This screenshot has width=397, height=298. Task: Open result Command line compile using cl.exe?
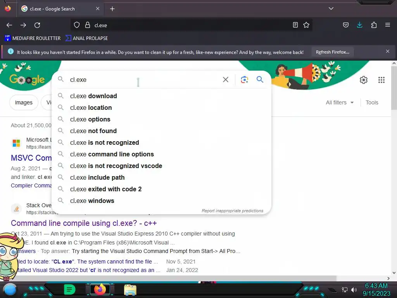coord(84,223)
